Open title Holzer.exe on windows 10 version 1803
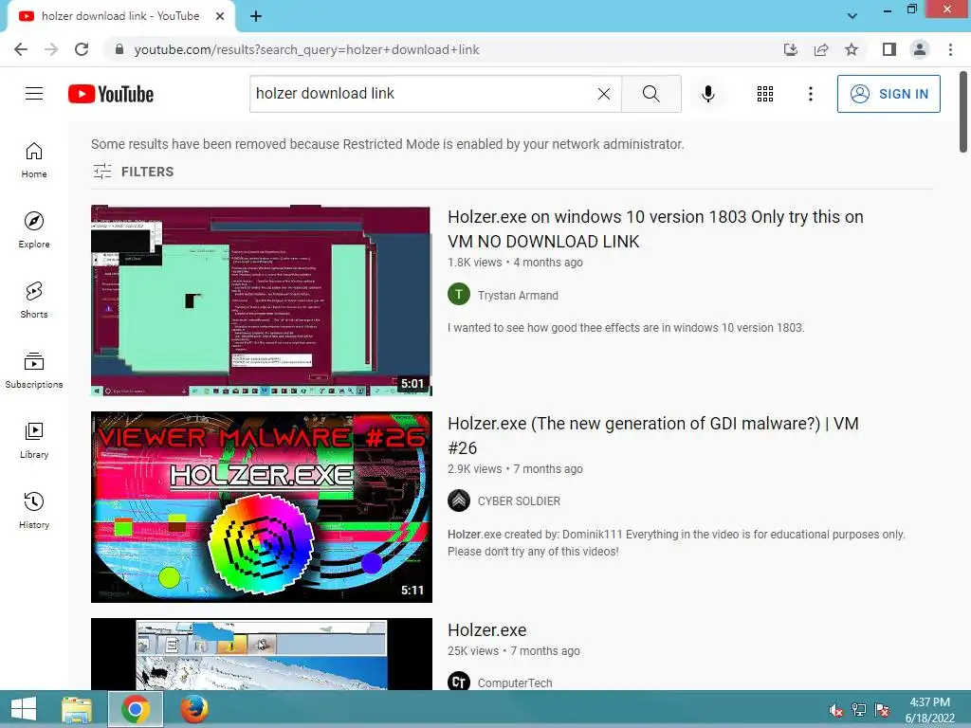The height and width of the screenshot is (728, 971). 655,229
